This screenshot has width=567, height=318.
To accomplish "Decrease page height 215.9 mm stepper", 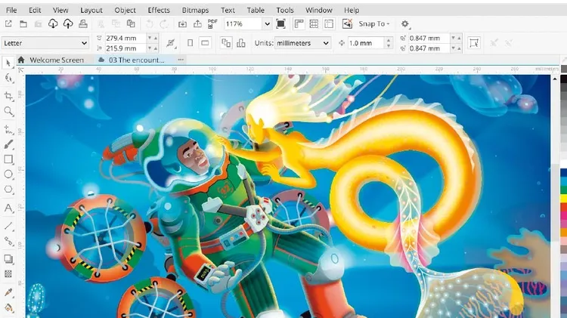I will coord(150,48).
